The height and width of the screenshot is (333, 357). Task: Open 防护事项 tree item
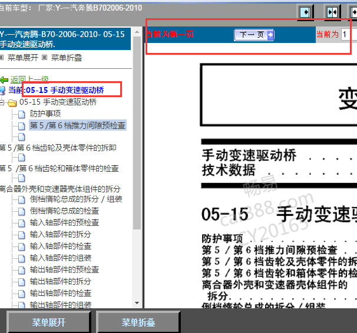tap(45, 114)
